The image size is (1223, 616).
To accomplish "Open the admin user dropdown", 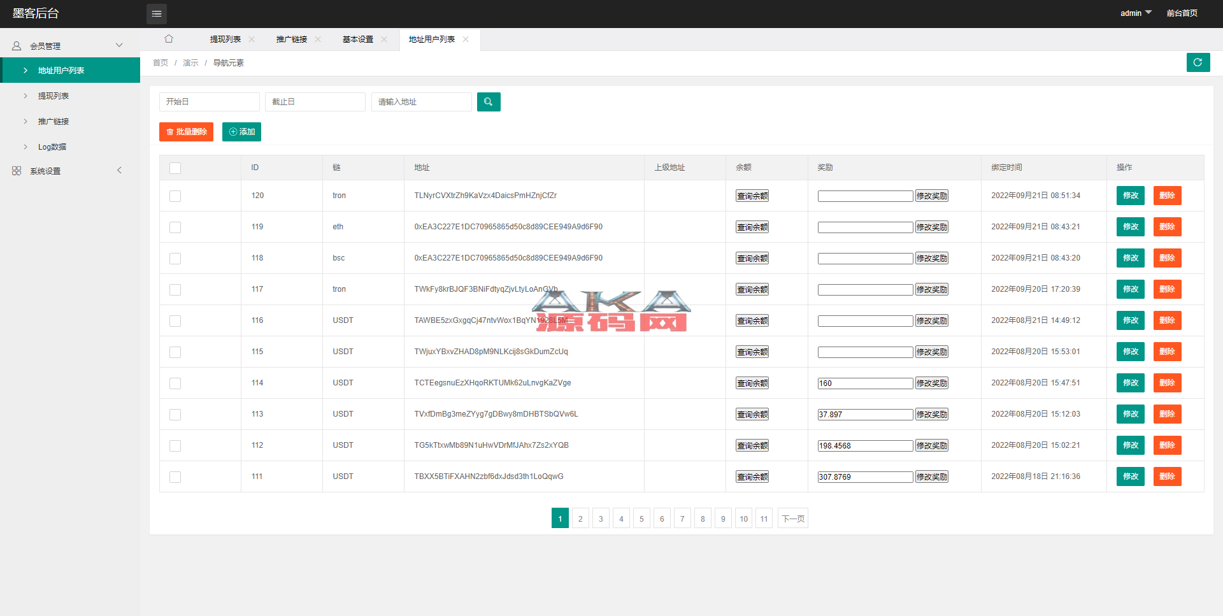I will tap(1136, 13).
